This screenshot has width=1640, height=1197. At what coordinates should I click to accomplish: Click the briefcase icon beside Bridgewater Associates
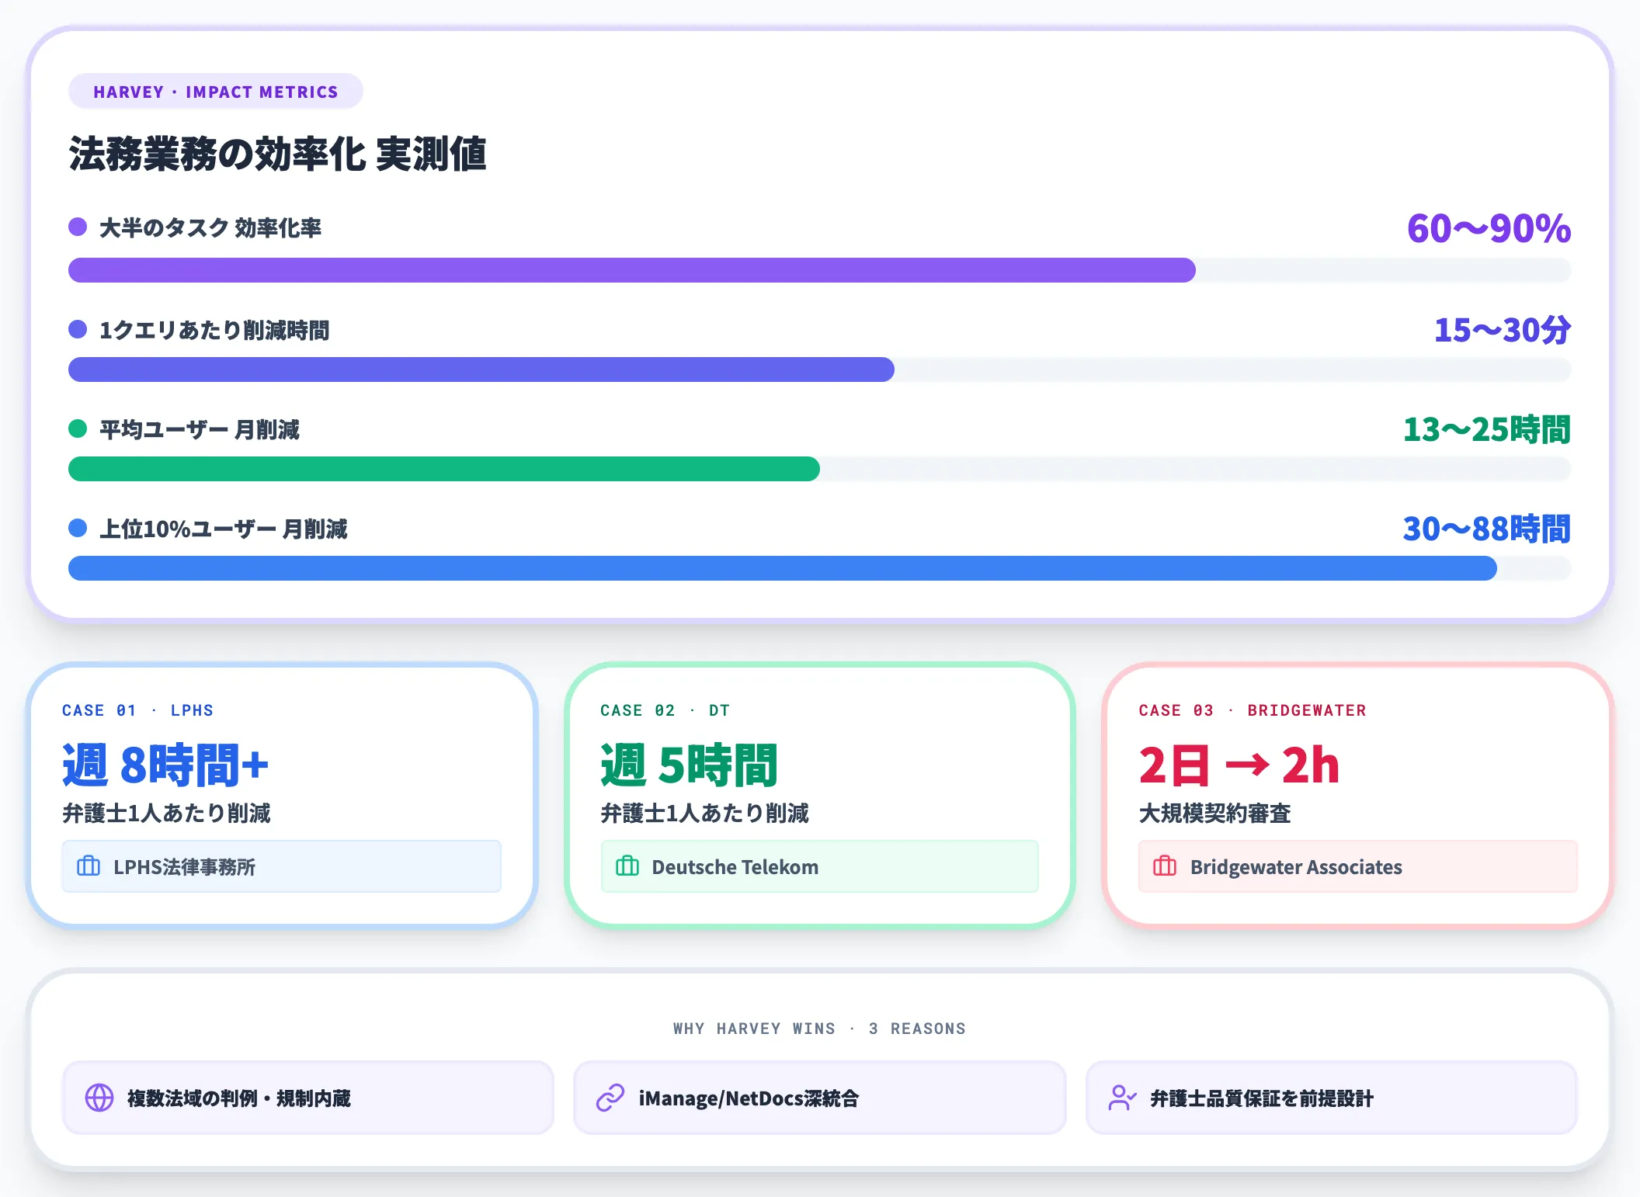(x=1165, y=866)
